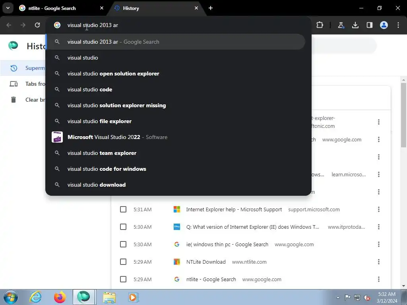This screenshot has height=305, width=407.
Task: Open the Windows Start menu
Action: (11, 297)
